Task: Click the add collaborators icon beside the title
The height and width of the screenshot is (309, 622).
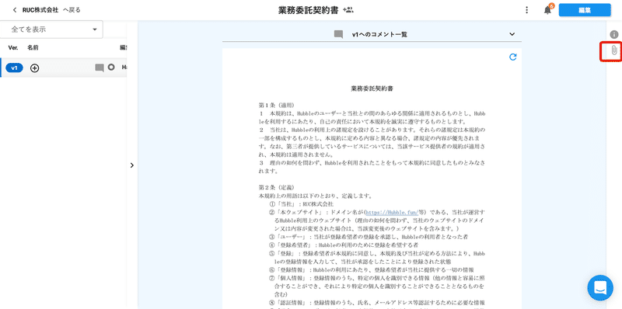Action: coord(348,10)
